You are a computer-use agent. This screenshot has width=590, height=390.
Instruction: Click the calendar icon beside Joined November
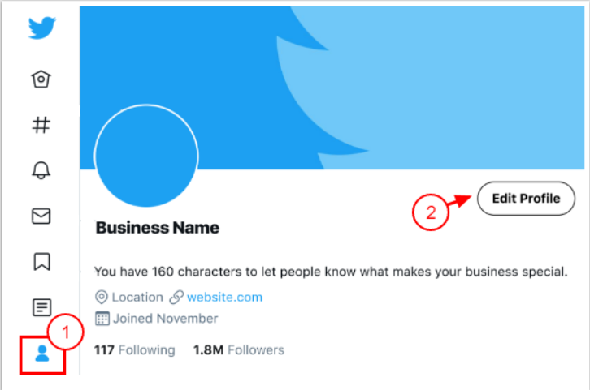coord(102,319)
